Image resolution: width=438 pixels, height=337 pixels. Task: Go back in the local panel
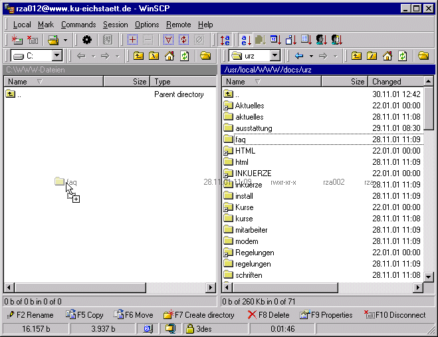pos(81,56)
